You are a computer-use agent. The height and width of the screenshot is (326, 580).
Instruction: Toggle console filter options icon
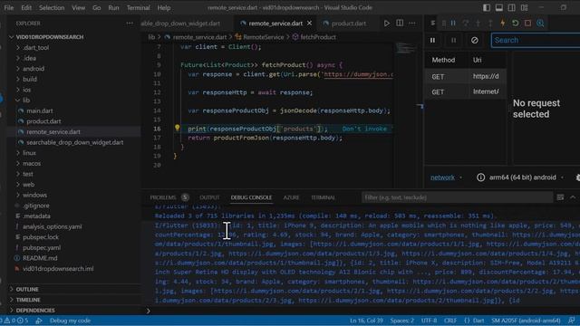[x=560, y=197]
